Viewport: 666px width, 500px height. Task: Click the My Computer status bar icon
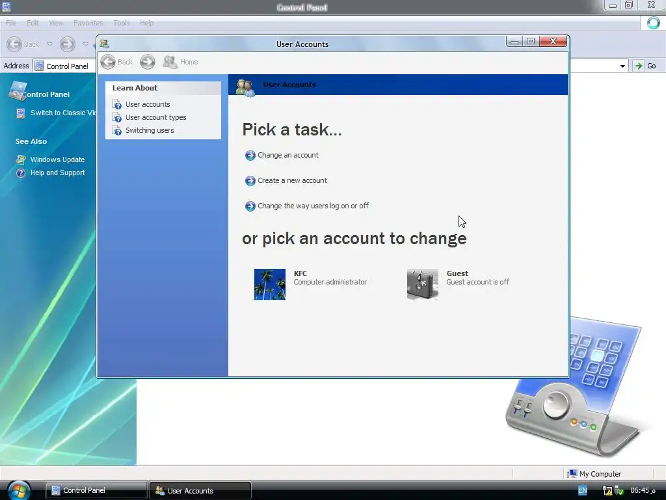coord(572,474)
